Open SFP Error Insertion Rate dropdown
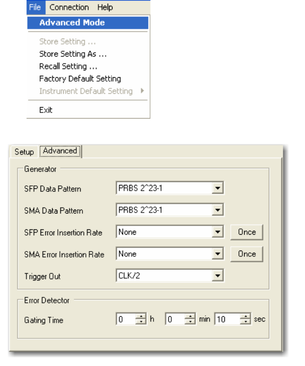This screenshot has width=305, height=366. (x=218, y=232)
